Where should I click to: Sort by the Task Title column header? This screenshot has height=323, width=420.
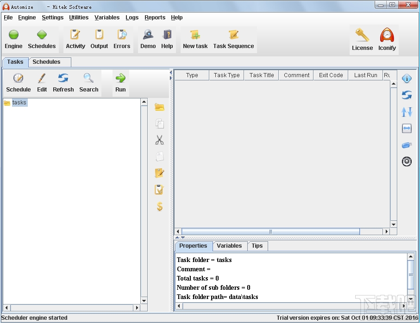[262, 75]
